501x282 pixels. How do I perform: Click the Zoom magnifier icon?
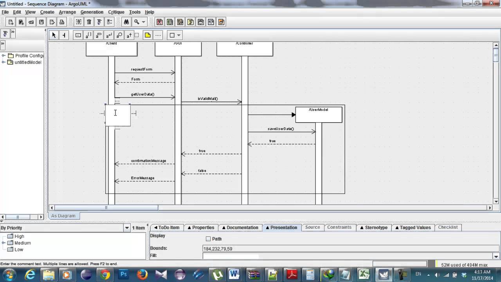tap(137, 22)
